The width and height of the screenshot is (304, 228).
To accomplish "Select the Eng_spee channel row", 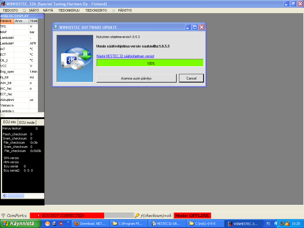I will [19, 72].
